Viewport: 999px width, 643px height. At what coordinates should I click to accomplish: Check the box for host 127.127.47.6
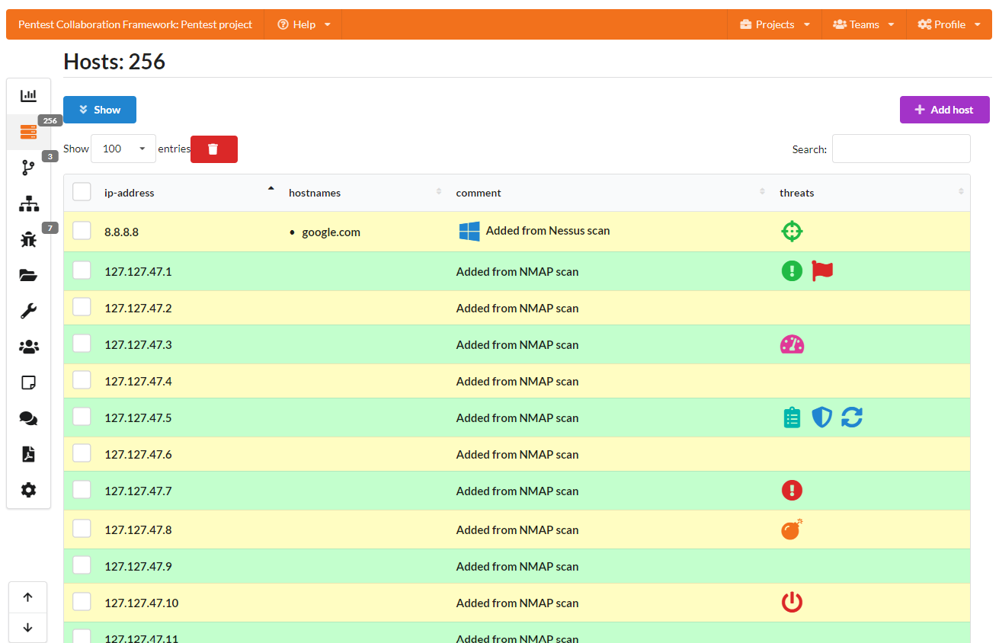(x=82, y=453)
